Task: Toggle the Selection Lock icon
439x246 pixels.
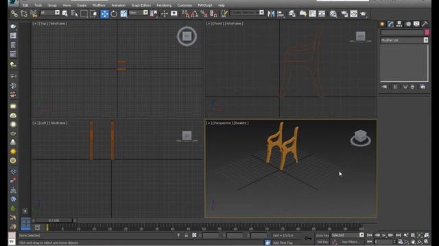Action: (x=186, y=235)
